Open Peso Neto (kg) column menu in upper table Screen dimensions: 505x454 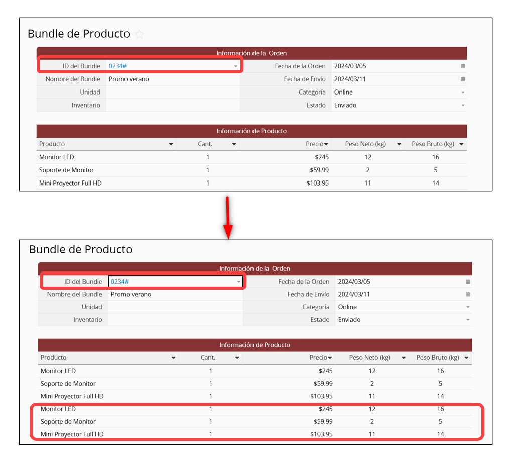click(x=399, y=144)
